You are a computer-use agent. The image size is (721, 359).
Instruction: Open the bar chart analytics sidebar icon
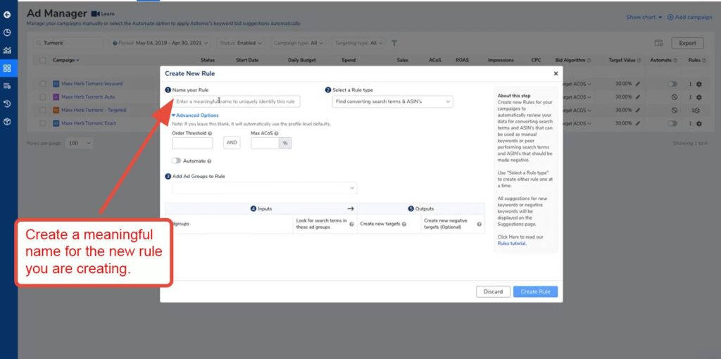point(7,51)
